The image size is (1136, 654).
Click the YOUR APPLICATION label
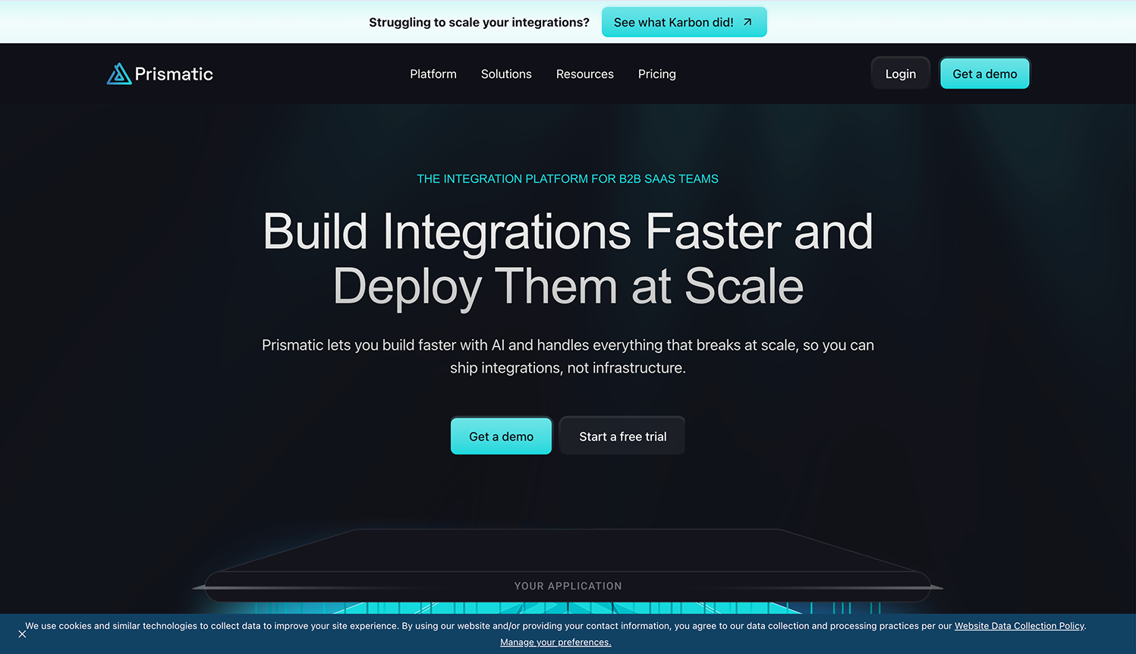coord(568,586)
